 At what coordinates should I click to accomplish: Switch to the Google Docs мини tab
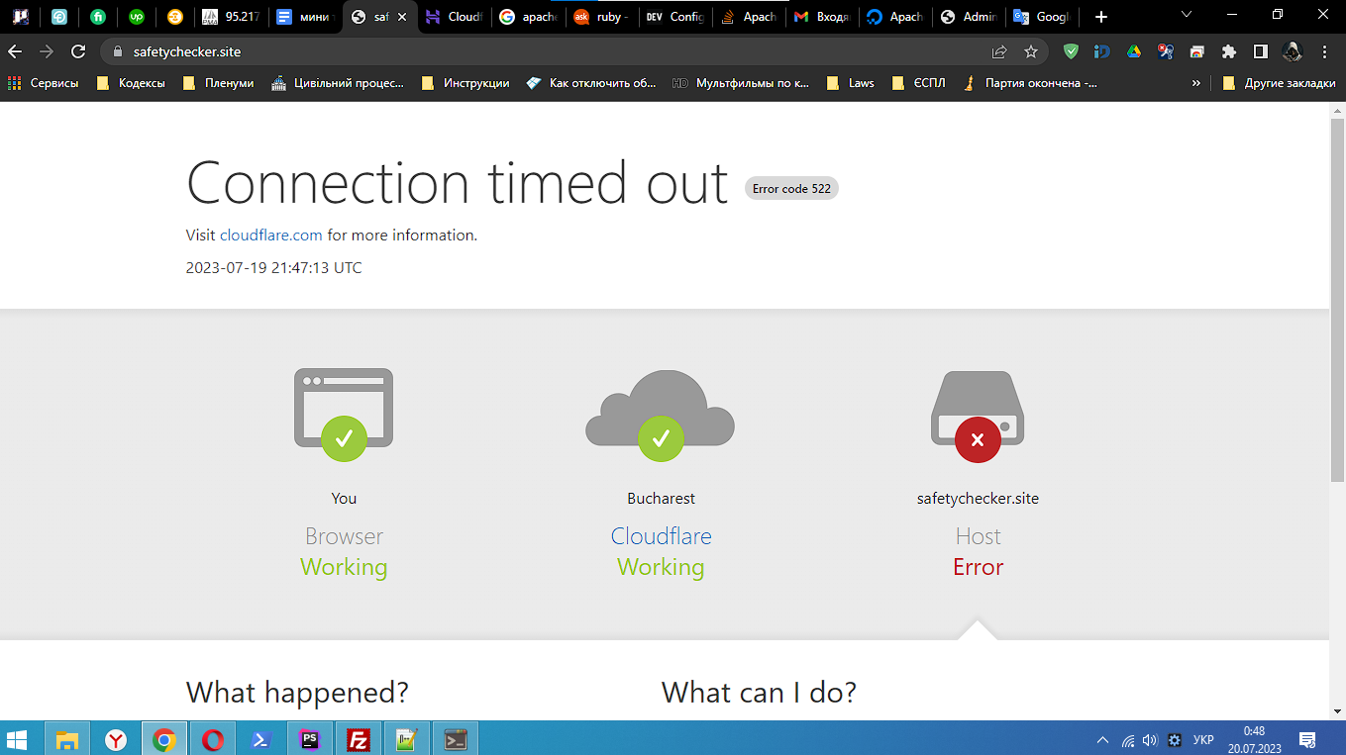[x=305, y=17]
